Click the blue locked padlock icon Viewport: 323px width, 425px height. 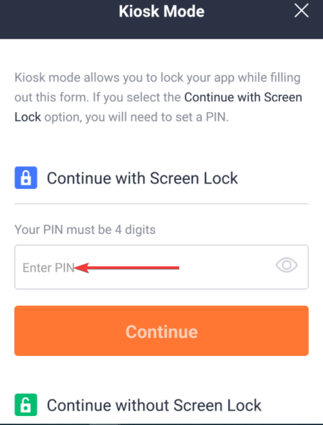pyautogui.click(x=26, y=177)
